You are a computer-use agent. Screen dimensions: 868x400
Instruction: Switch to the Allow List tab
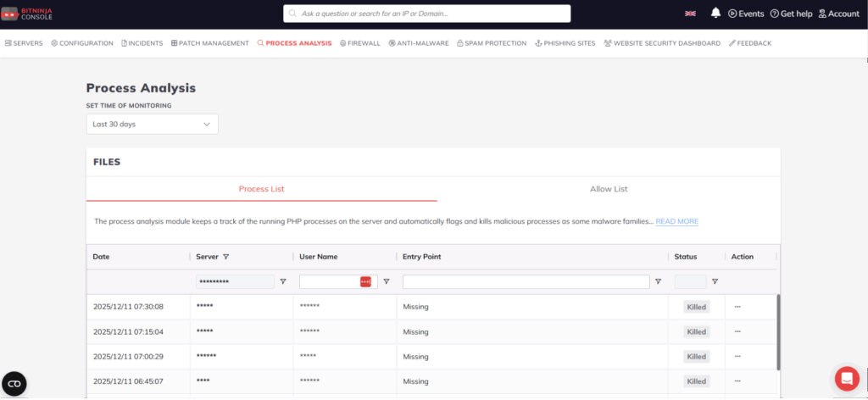tap(609, 189)
